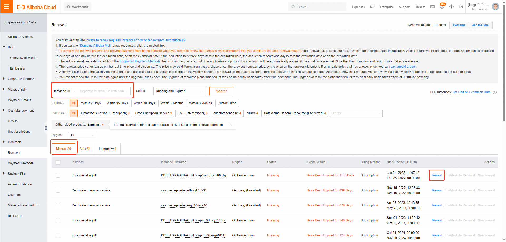This screenshot has width=506, height=242.
Task: Open Alibaba Mail renewal button
Action: 480,25
